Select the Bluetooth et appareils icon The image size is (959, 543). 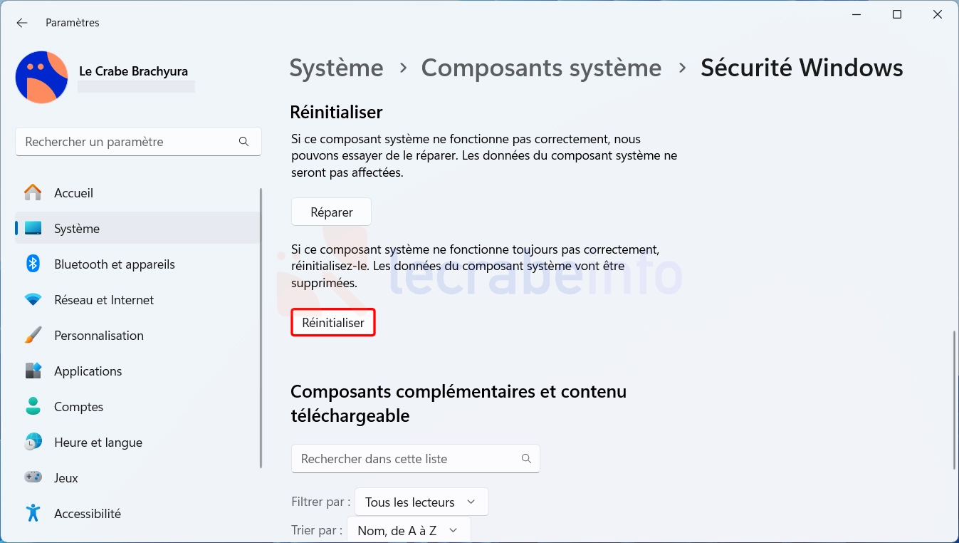(33, 264)
